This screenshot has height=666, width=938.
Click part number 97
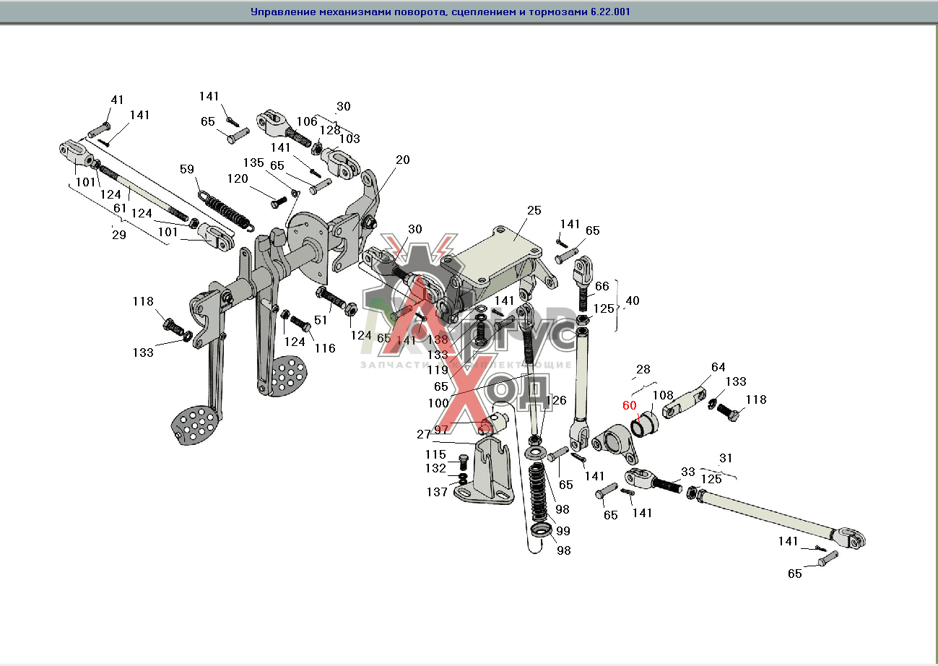click(441, 429)
